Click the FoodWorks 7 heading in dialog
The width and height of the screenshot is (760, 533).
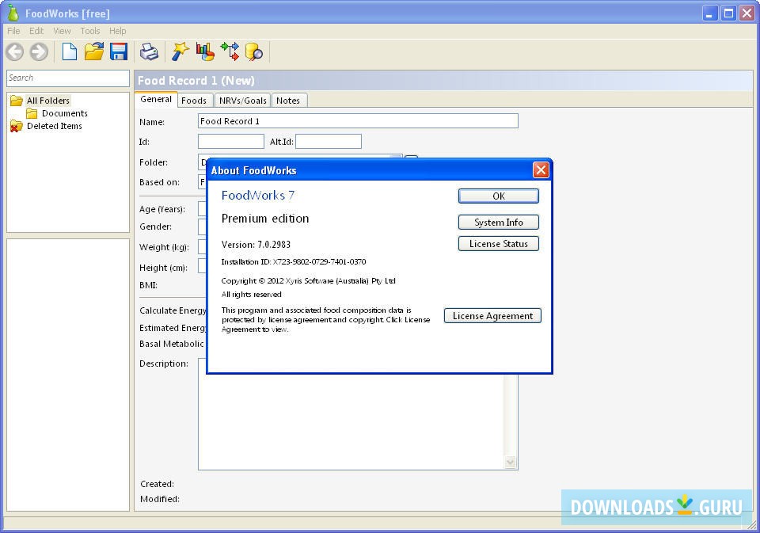click(x=257, y=196)
